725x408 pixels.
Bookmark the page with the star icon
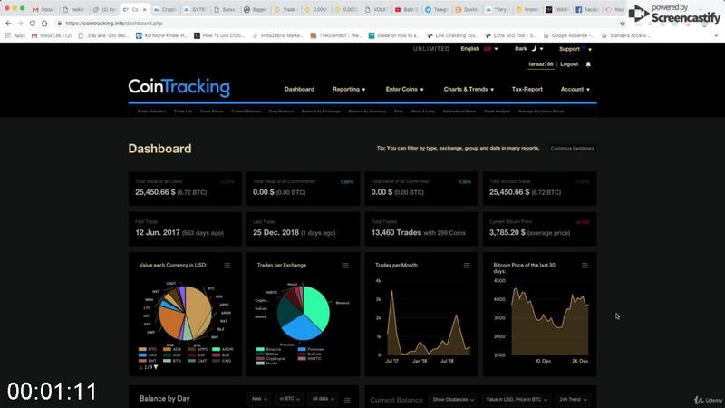point(623,24)
